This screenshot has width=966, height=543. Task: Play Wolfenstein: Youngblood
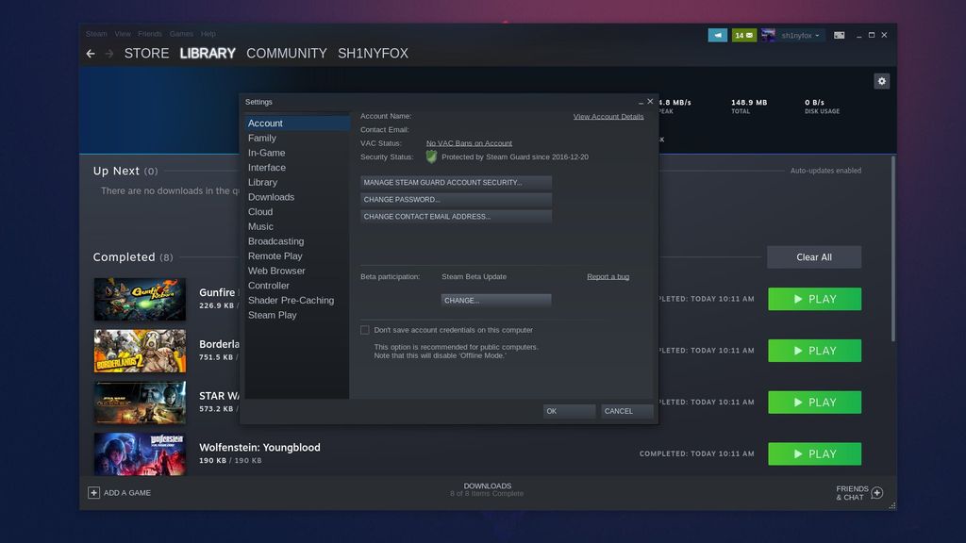[x=814, y=453]
